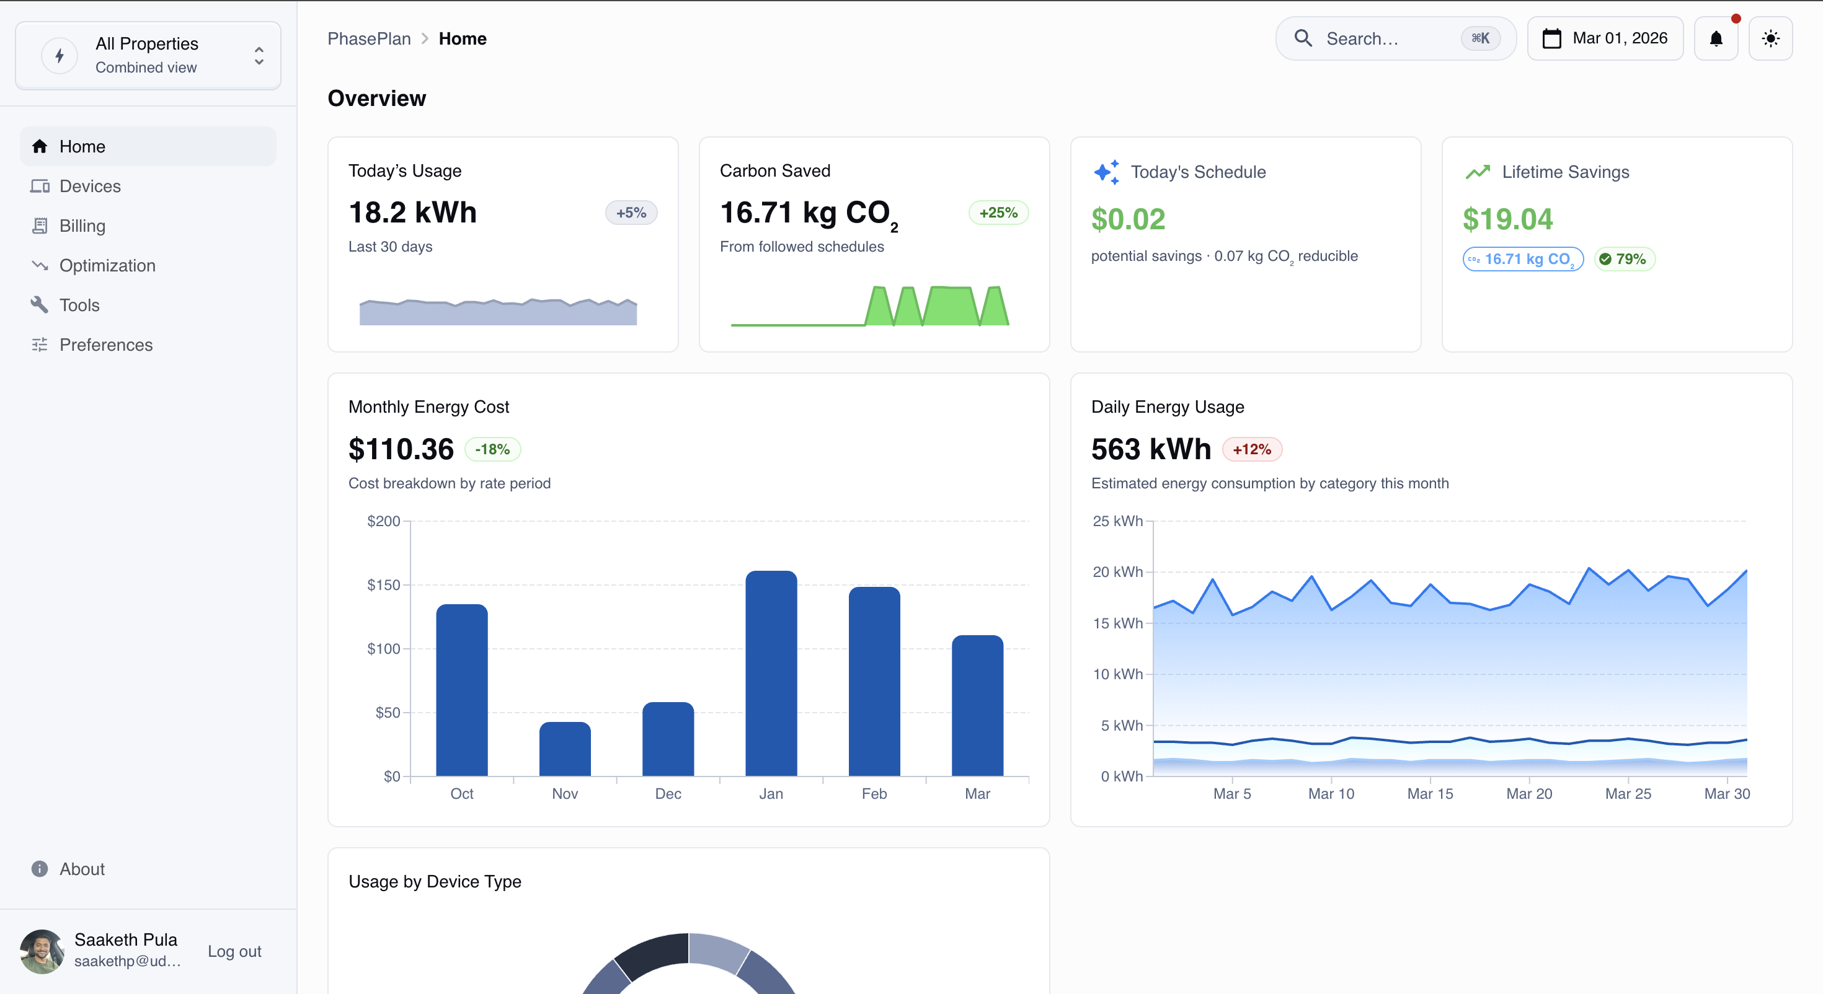Click the About info icon
This screenshot has width=1823, height=994.
[40, 869]
